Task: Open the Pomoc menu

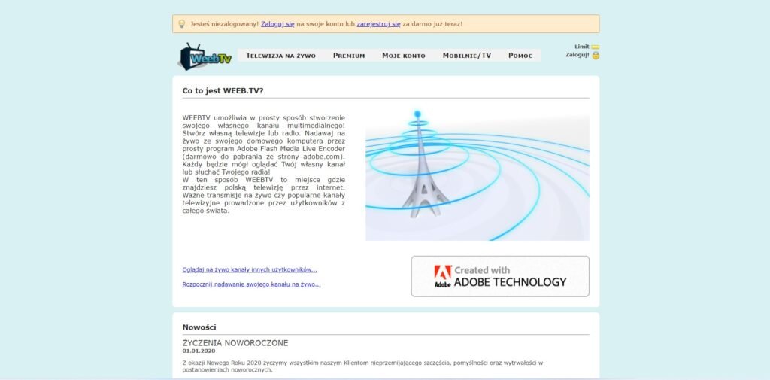Action: 520,56
